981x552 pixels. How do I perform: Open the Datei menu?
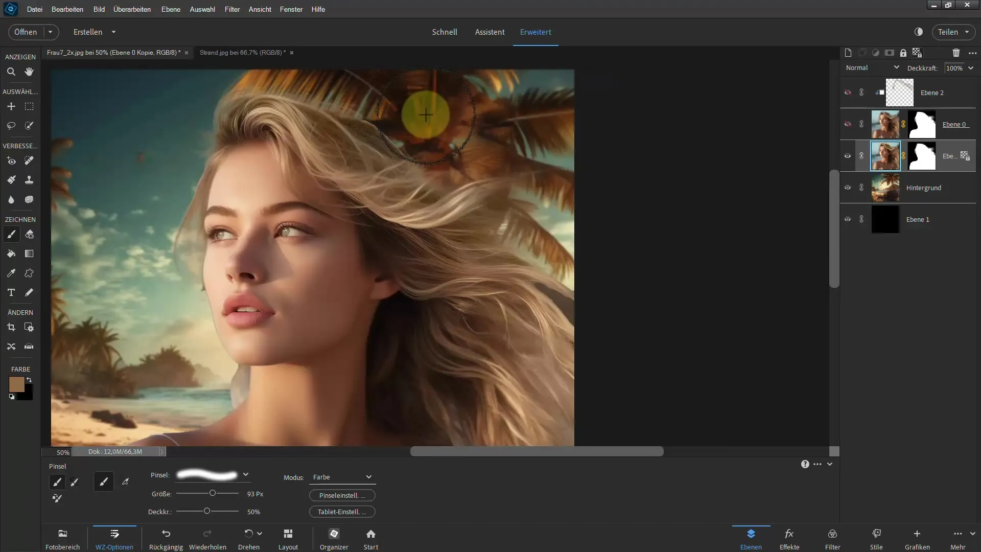click(35, 9)
